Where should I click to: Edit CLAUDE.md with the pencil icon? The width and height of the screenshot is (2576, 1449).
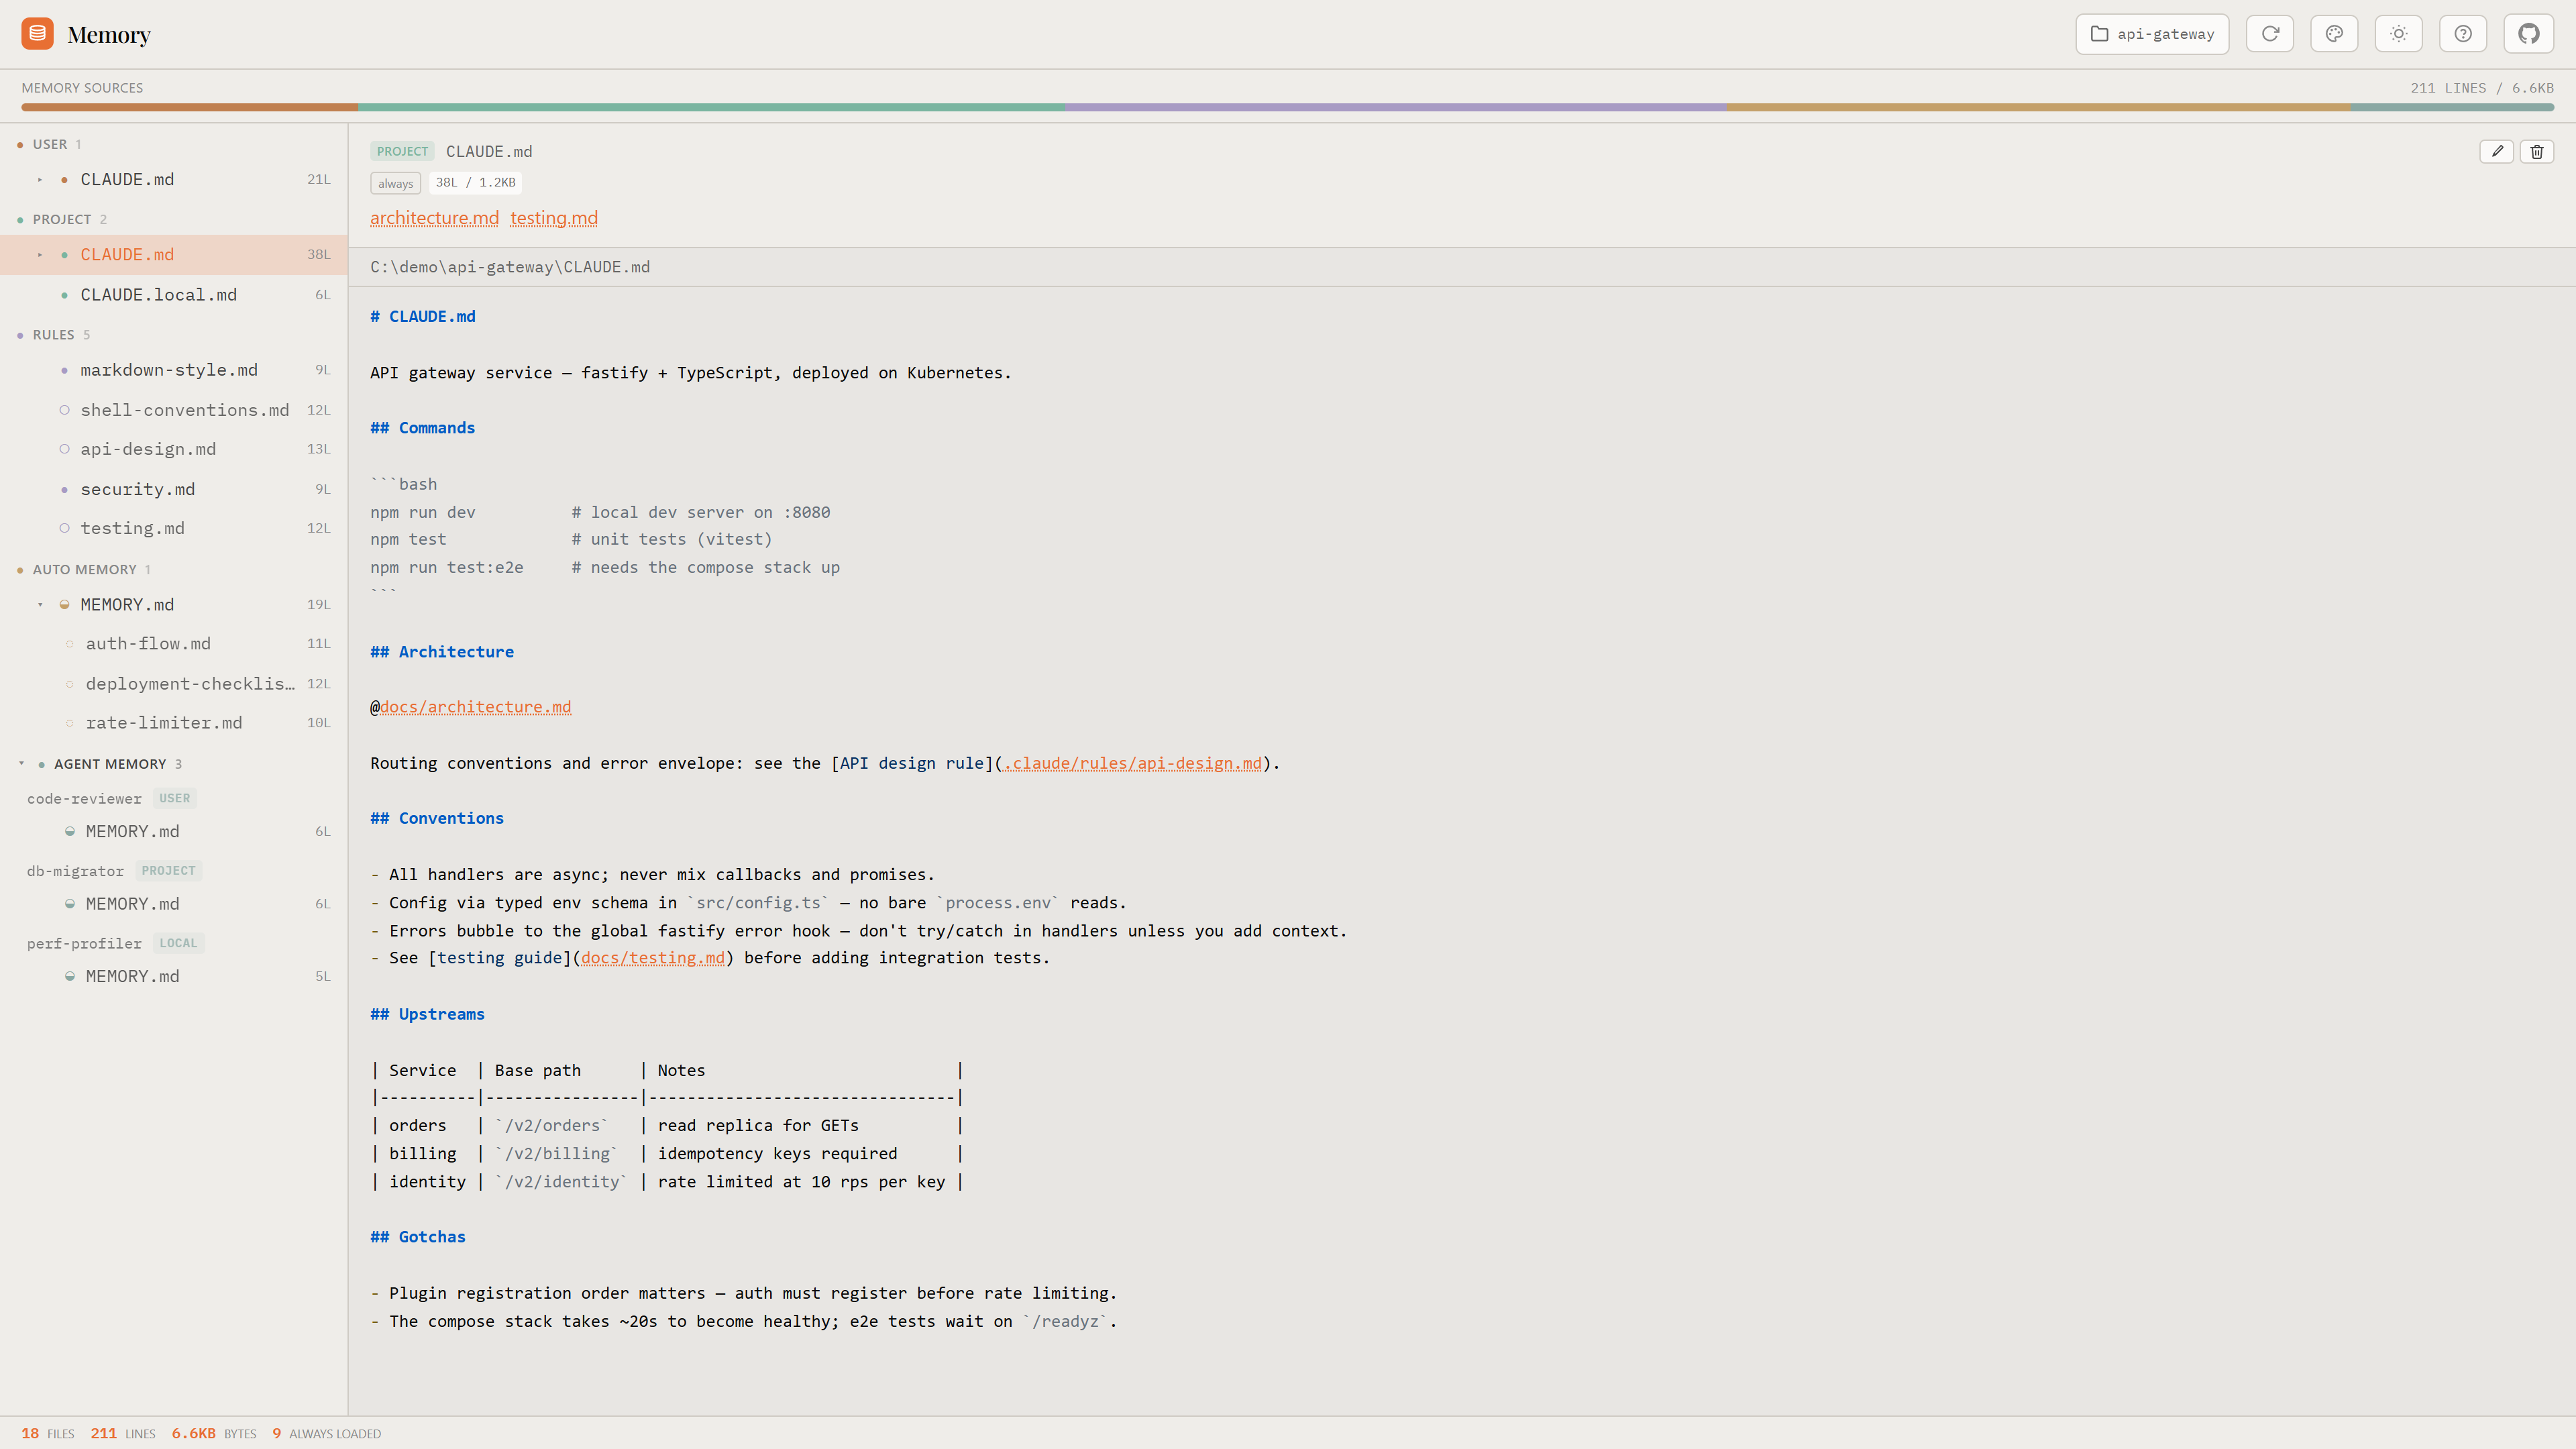coord(2497,151)
